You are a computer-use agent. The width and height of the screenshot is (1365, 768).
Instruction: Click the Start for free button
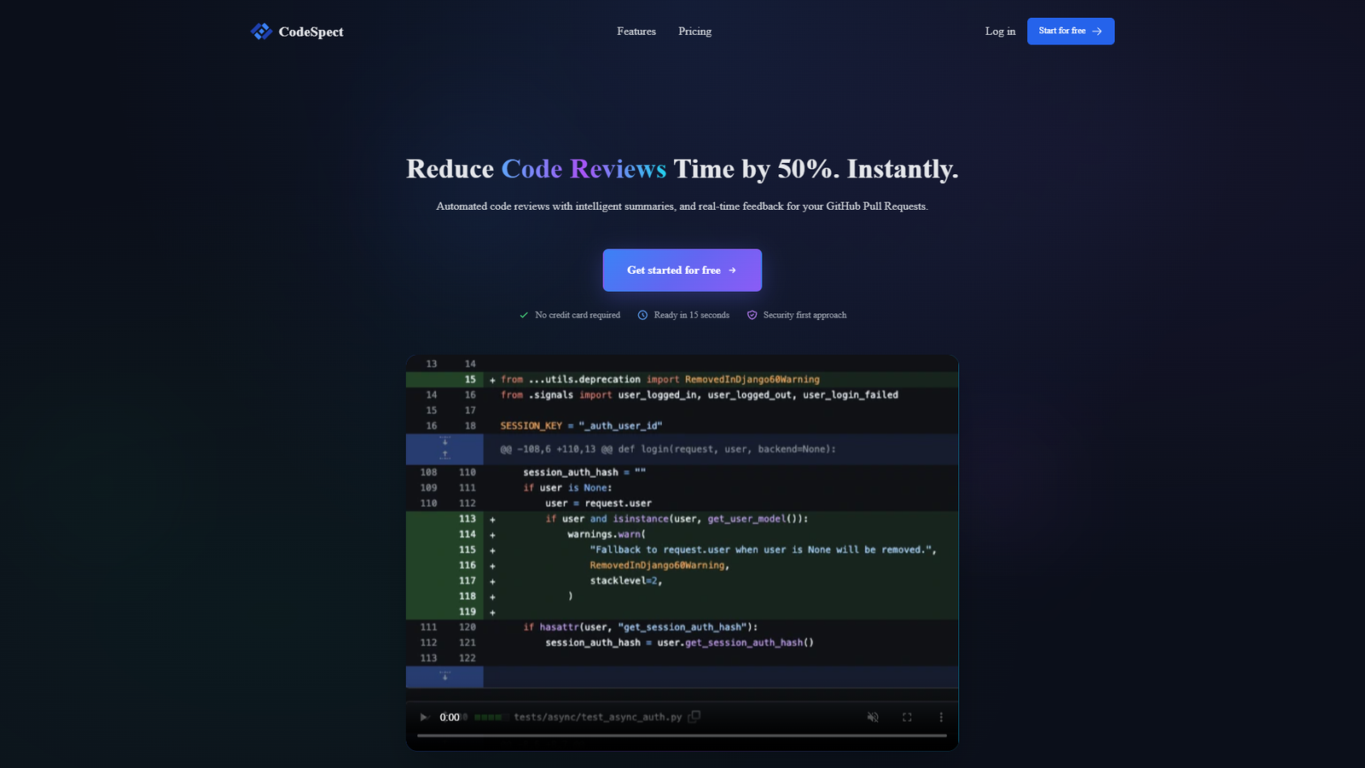point(1071,32)
